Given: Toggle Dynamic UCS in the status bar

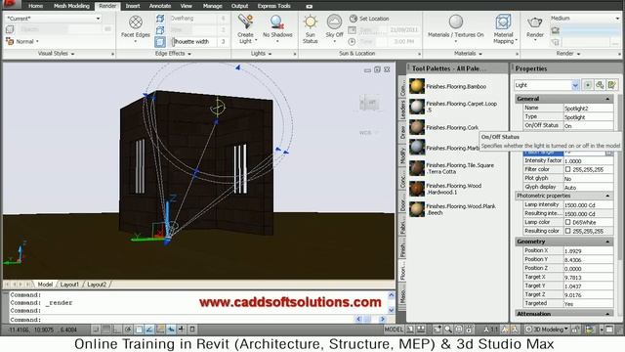Looking at the screenshot, I should pos(160,330).
